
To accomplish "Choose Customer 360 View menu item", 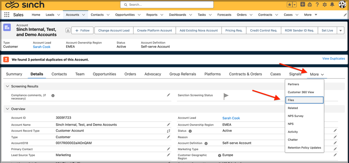I will coord(304,92).
